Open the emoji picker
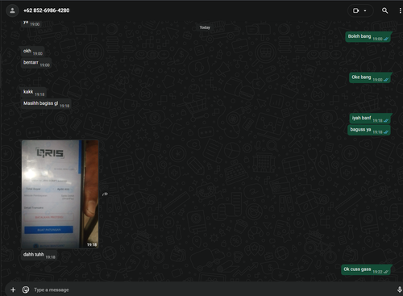 coord(26,290)
